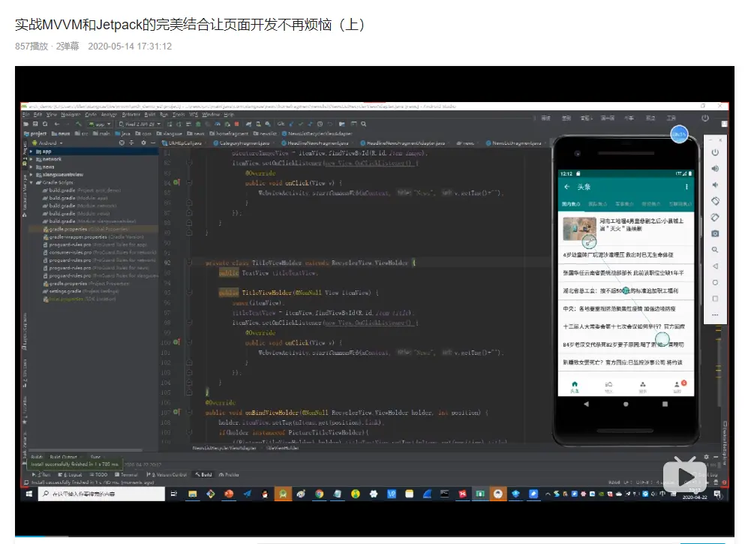Switch to the HeadlineNewsFragment.java editor tab

[315, 143]
